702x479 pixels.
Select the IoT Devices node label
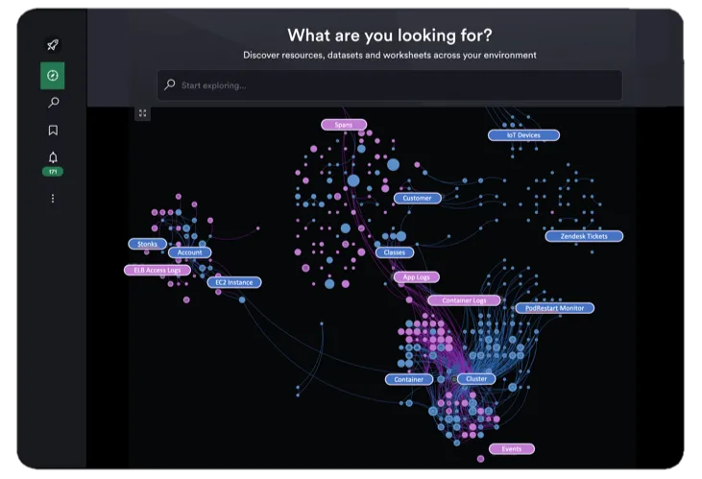click(523, 135)
